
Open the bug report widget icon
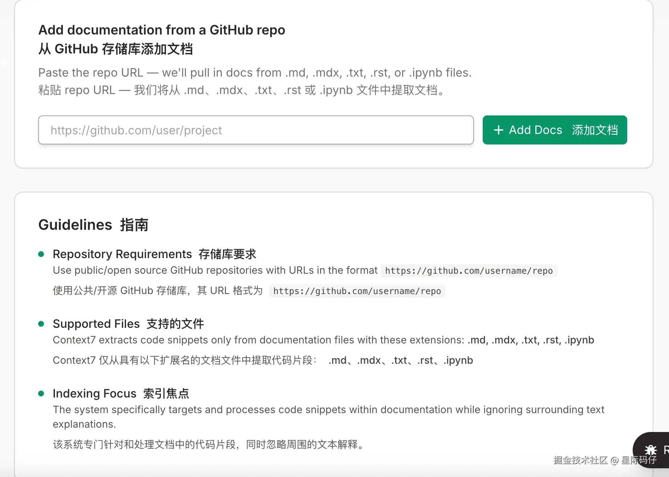tap(650, 450)
